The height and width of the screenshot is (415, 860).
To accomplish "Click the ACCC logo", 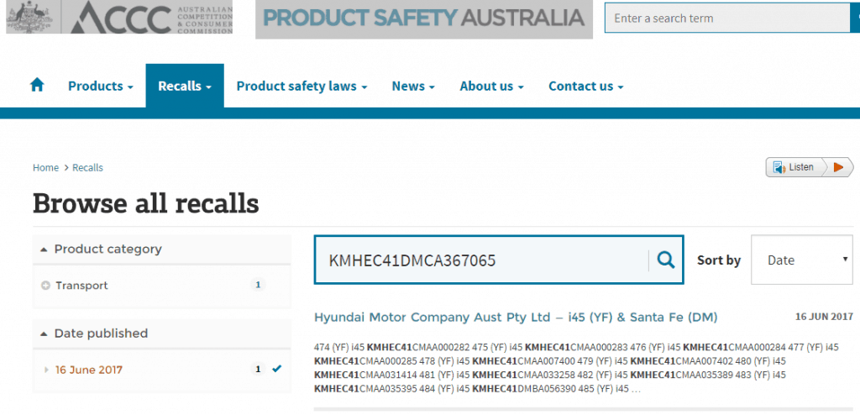I will (119, 17).
